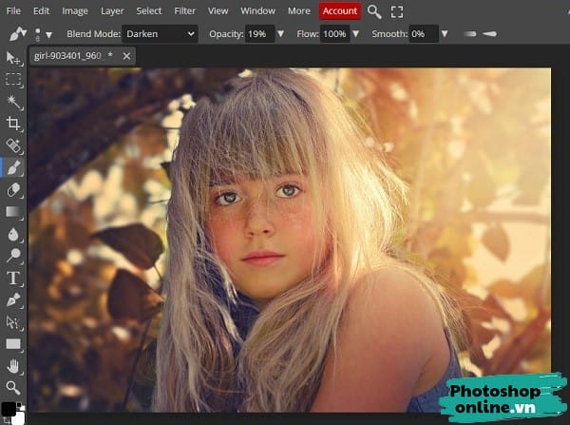Expand the Flow value arrow
570x425 pixels.
356,33
